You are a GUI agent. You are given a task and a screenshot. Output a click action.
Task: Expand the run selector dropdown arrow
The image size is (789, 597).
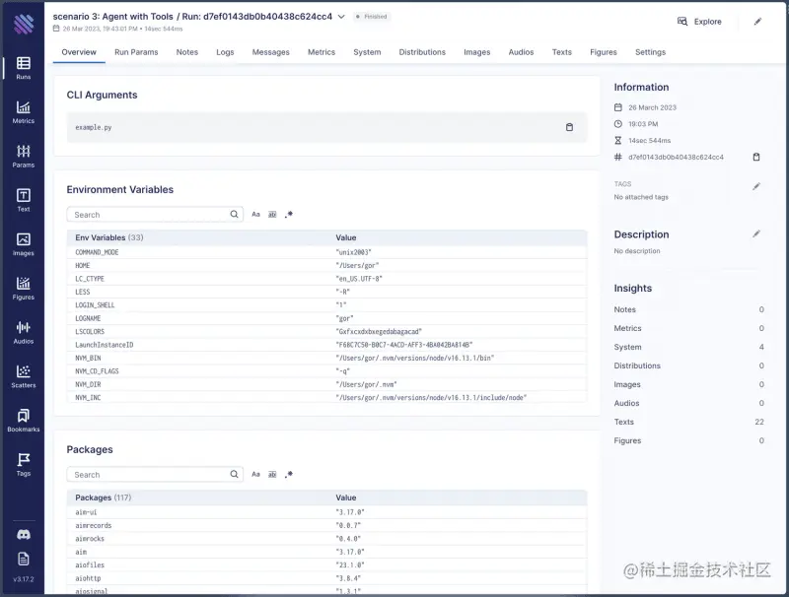click(341, 17)
